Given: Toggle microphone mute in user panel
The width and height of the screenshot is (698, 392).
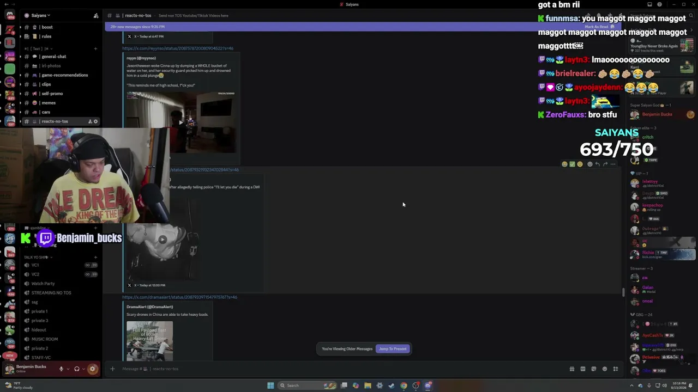Looking at the screenshot, I should click(61, 369).
